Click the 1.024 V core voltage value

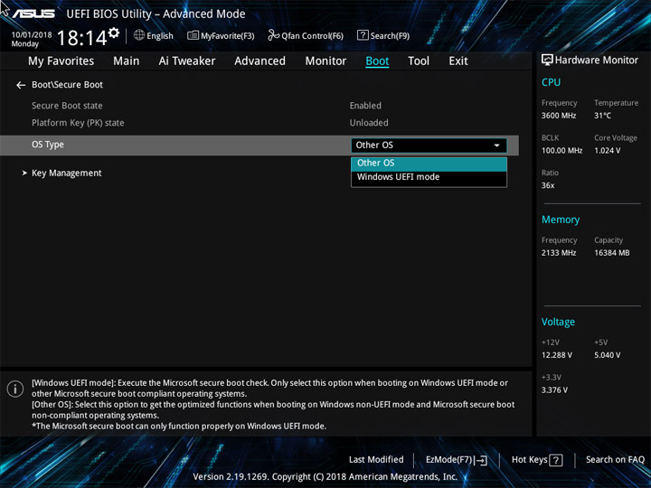(607, 151)
